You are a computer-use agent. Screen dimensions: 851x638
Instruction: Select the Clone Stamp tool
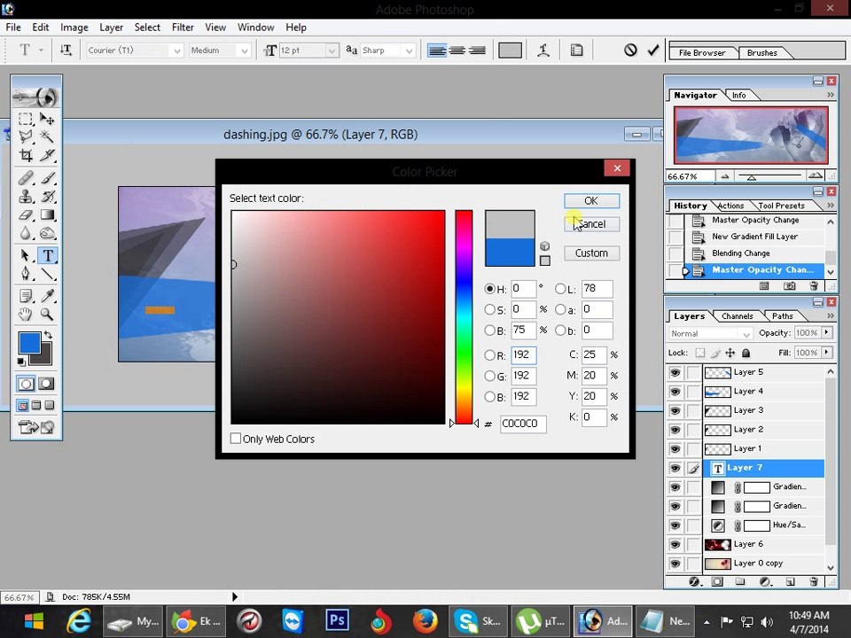(x=25, y=197)
